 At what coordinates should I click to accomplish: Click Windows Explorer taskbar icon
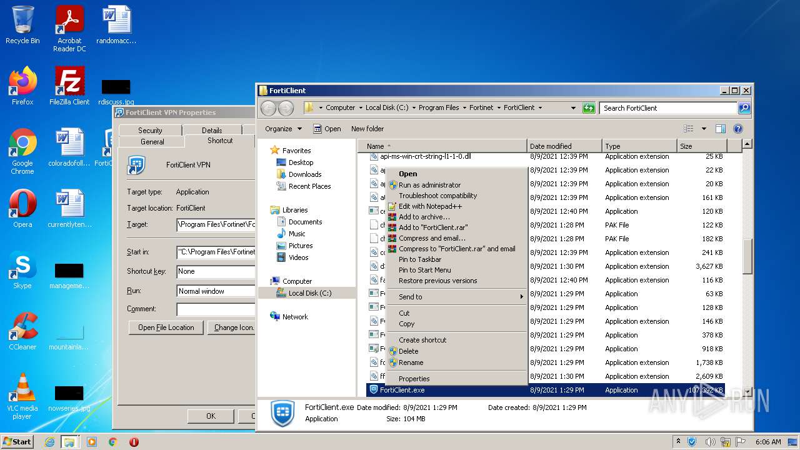[x=69, y=442]
